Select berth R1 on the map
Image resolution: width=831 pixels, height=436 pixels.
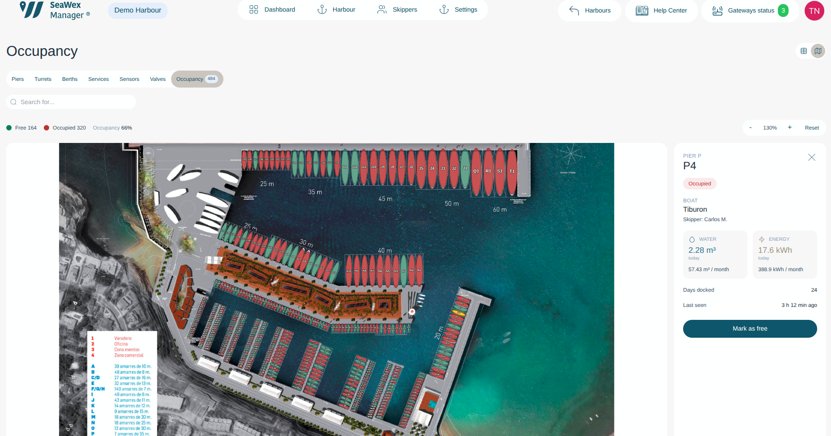[488, 172]
